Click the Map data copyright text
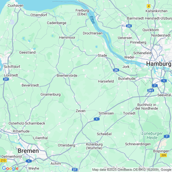The image size is (172, 172). coord(132,170)
